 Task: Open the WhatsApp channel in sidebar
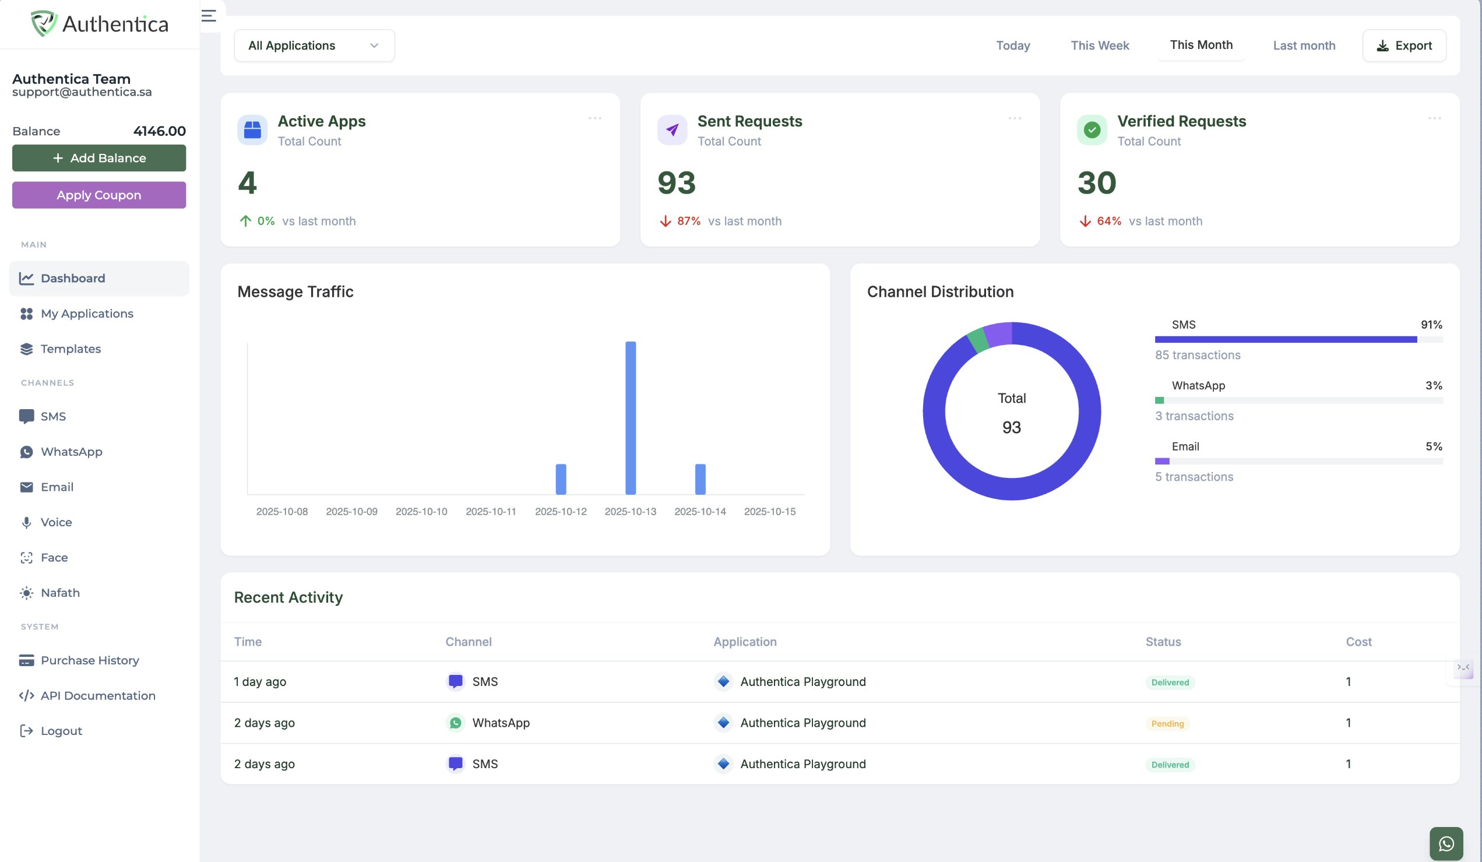[71, 452]
